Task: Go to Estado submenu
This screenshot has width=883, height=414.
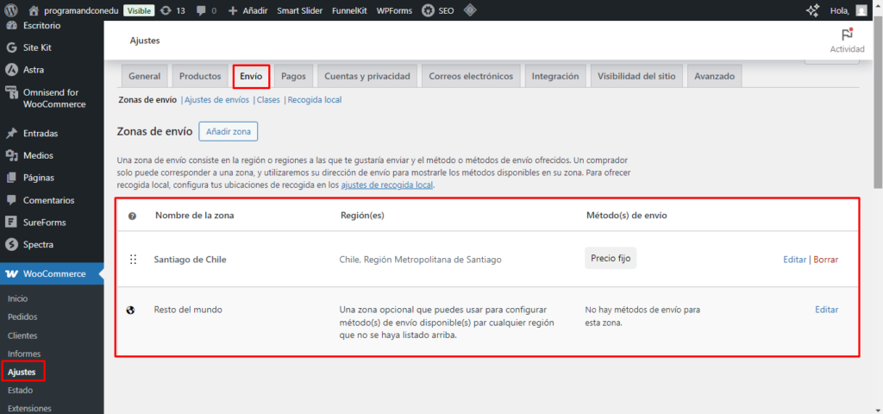Action: 21,391
